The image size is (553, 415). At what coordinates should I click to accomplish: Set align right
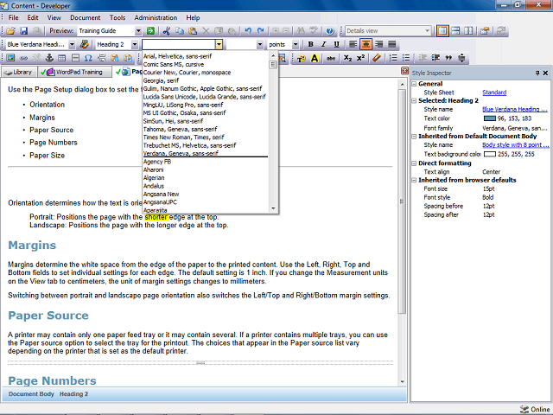point(378,44)
